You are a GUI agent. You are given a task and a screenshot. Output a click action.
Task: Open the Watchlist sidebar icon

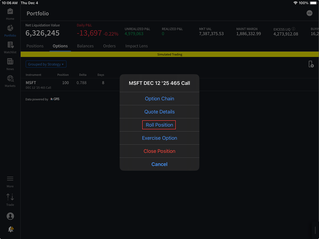tap(10, 45)
